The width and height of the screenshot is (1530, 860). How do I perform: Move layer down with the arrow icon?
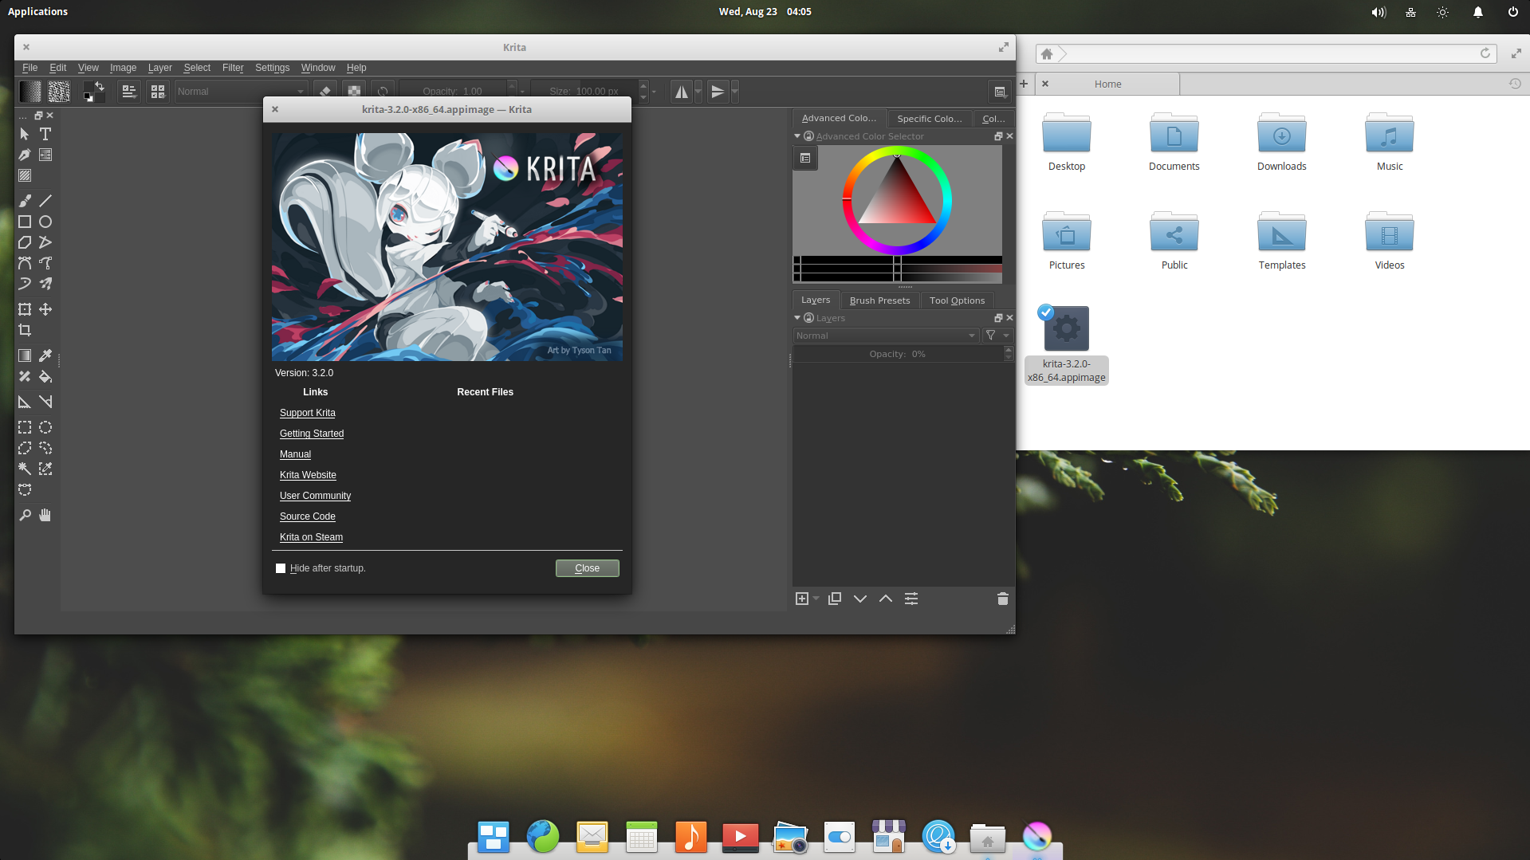click(860, 599)
